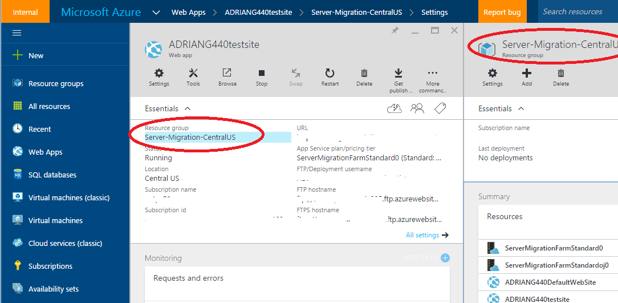Click ADD TILES button in Monitoring

click(x=426, y=257)
